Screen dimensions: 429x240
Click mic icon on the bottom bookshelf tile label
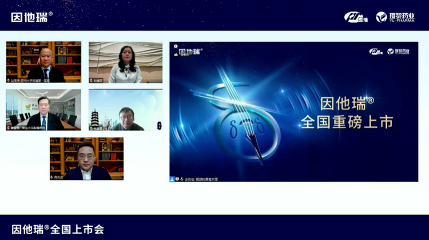tap(51, 178)
